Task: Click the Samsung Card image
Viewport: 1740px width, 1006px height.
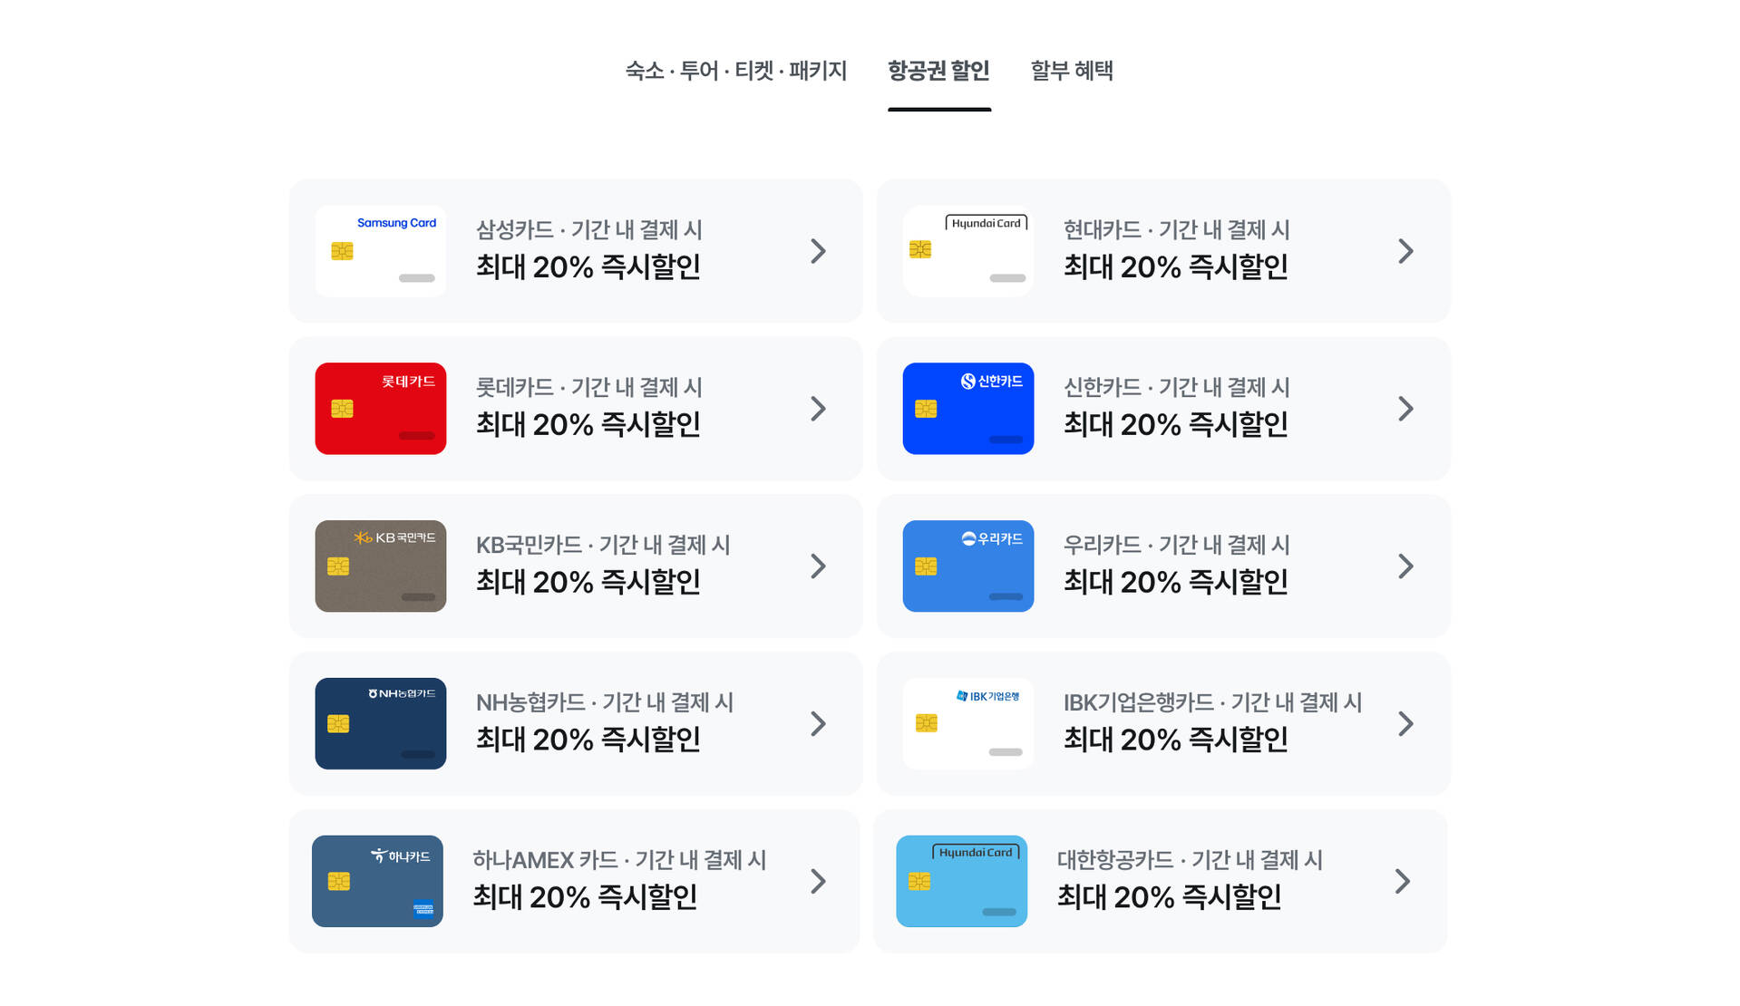Action: [380, 251]
